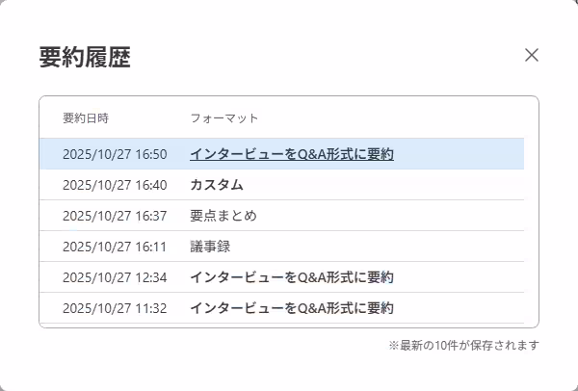Viewport: 578px width, 391px height.
Task: Click the 2025/10/27 16:40 date cell
Action: 115,185
